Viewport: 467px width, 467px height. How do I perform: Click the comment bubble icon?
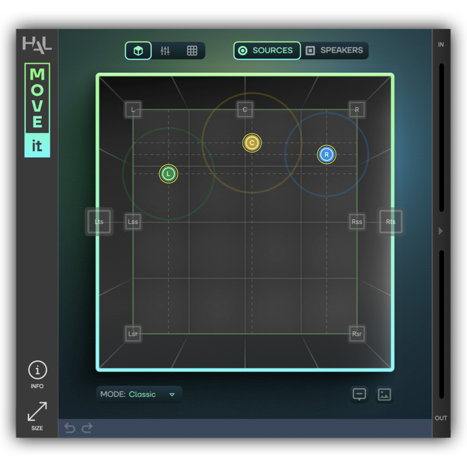point(359,394)
